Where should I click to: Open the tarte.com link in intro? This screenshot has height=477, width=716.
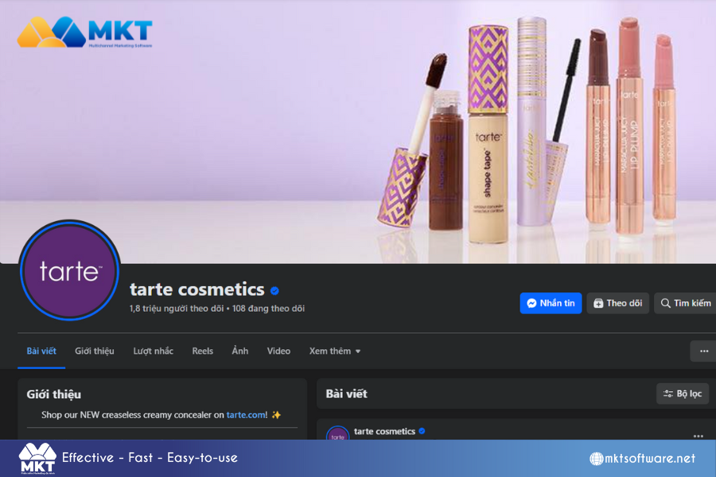246,415
